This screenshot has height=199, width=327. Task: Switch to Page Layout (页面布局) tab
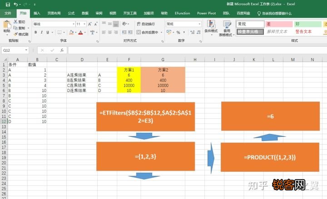[54, 13]
